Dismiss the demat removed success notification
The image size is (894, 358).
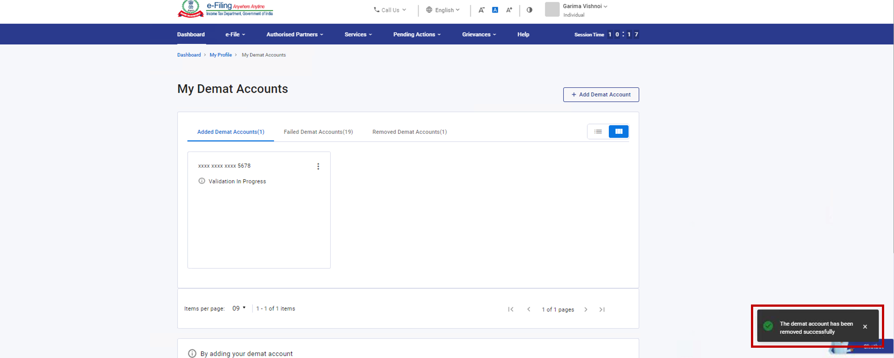(x=865, y=327)
